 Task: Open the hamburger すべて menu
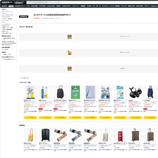click(x=4, y=6)
